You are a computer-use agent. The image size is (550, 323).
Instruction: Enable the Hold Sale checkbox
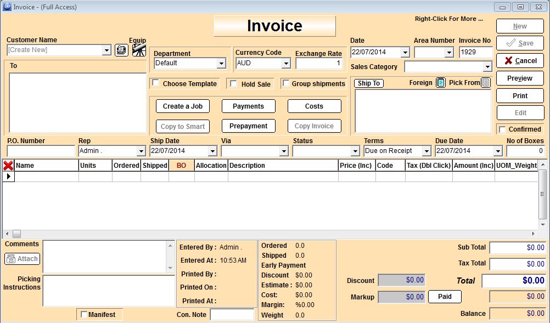pos(233,84)
